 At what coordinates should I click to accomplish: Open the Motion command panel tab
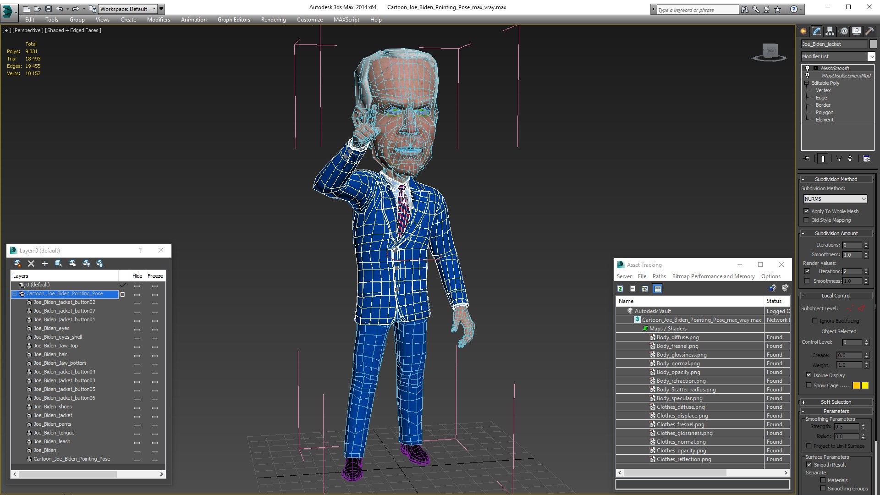844,31
